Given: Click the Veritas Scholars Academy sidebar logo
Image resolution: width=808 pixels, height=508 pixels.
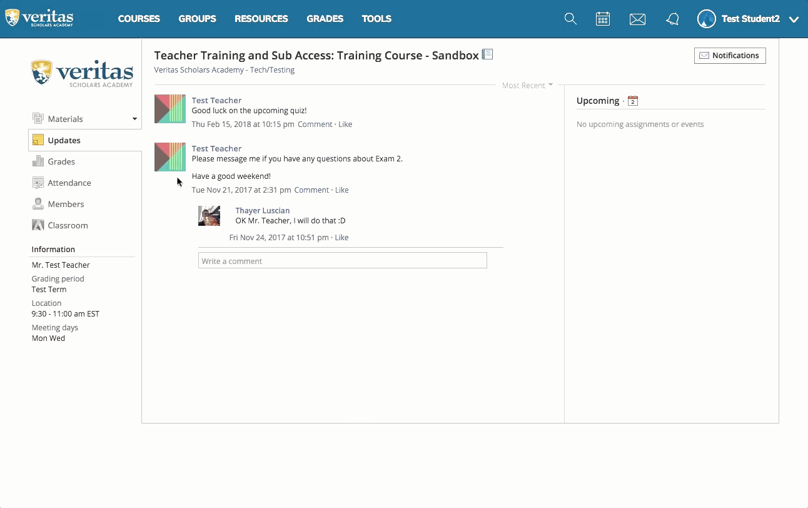Looking at the screenshot, I should coord(82,73).
